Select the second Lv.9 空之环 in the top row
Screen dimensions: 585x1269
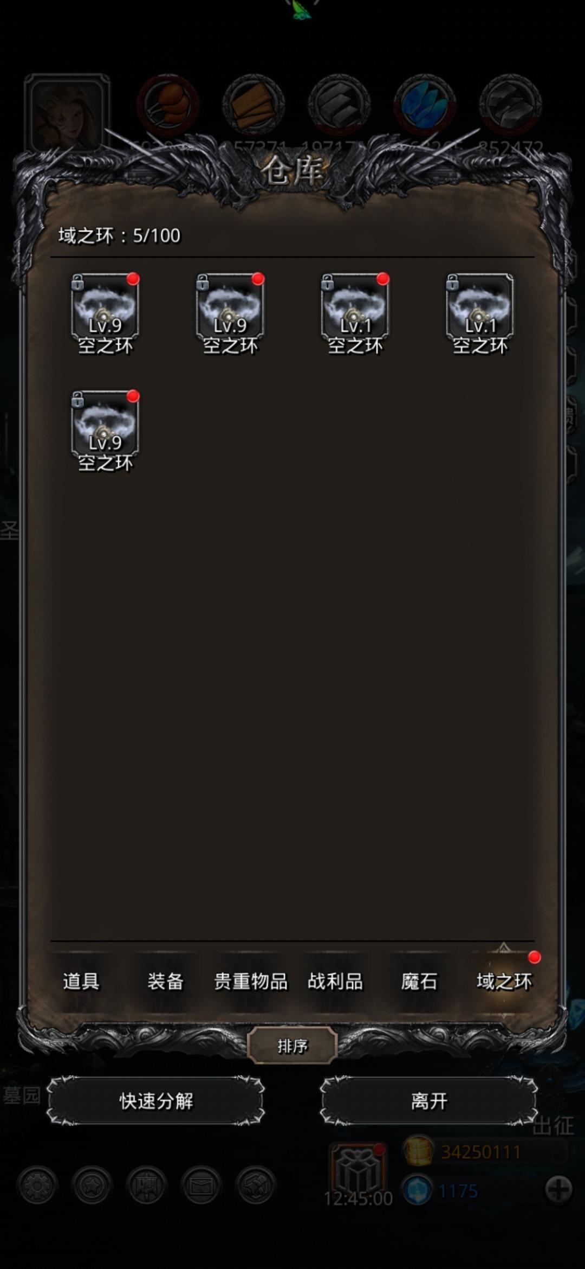click(230, 313)
